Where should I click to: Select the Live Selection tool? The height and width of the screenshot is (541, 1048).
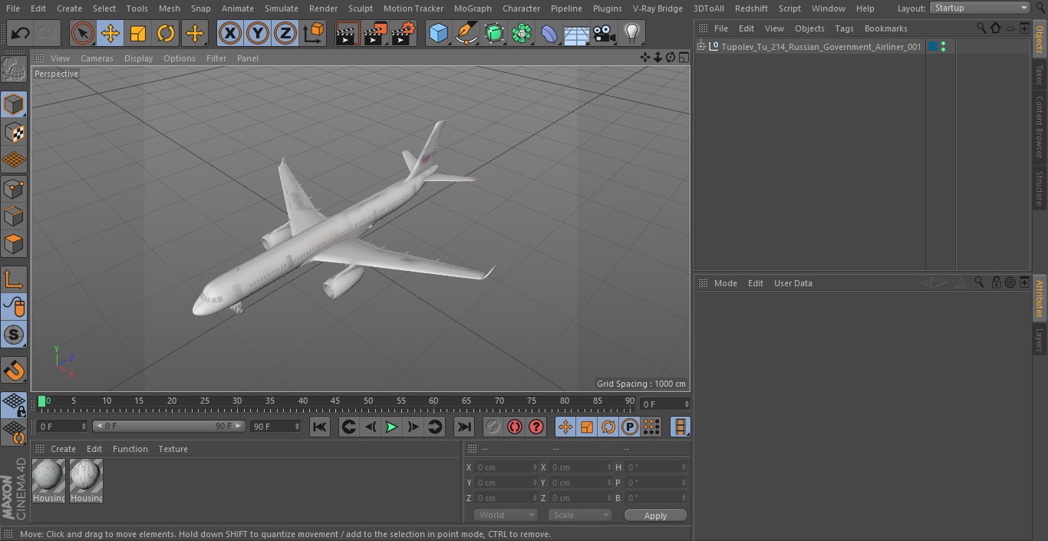click(82, 33)
